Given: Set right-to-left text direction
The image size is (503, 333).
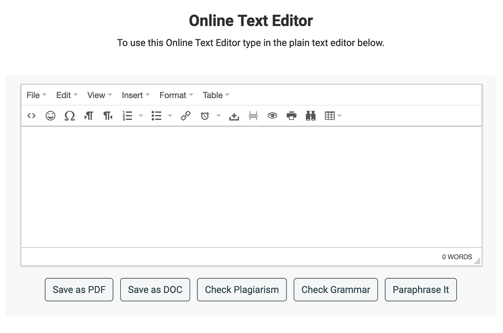Looking at the screenshot, I should coord(108,116).
